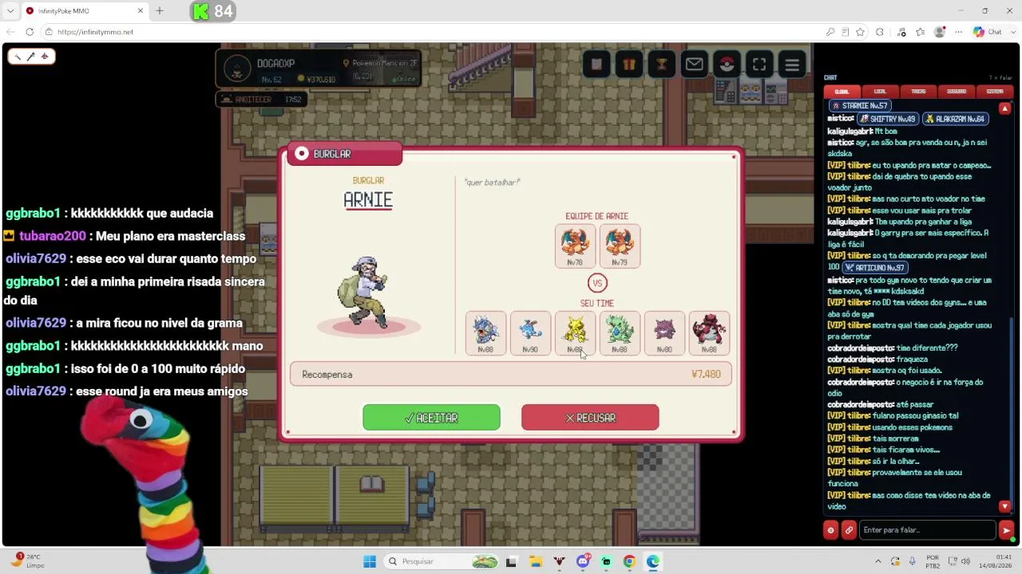
Task: Click the ALAKAZAM Nv.64 chat tag
Action: [957, 119]
